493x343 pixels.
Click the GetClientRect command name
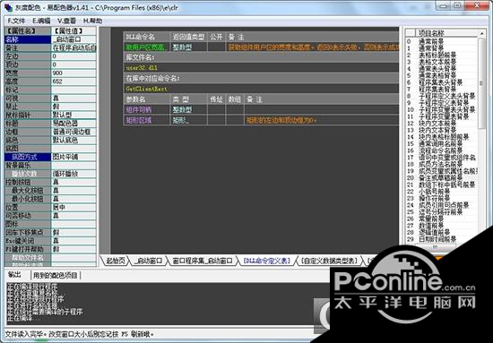(x=146, y=89)
